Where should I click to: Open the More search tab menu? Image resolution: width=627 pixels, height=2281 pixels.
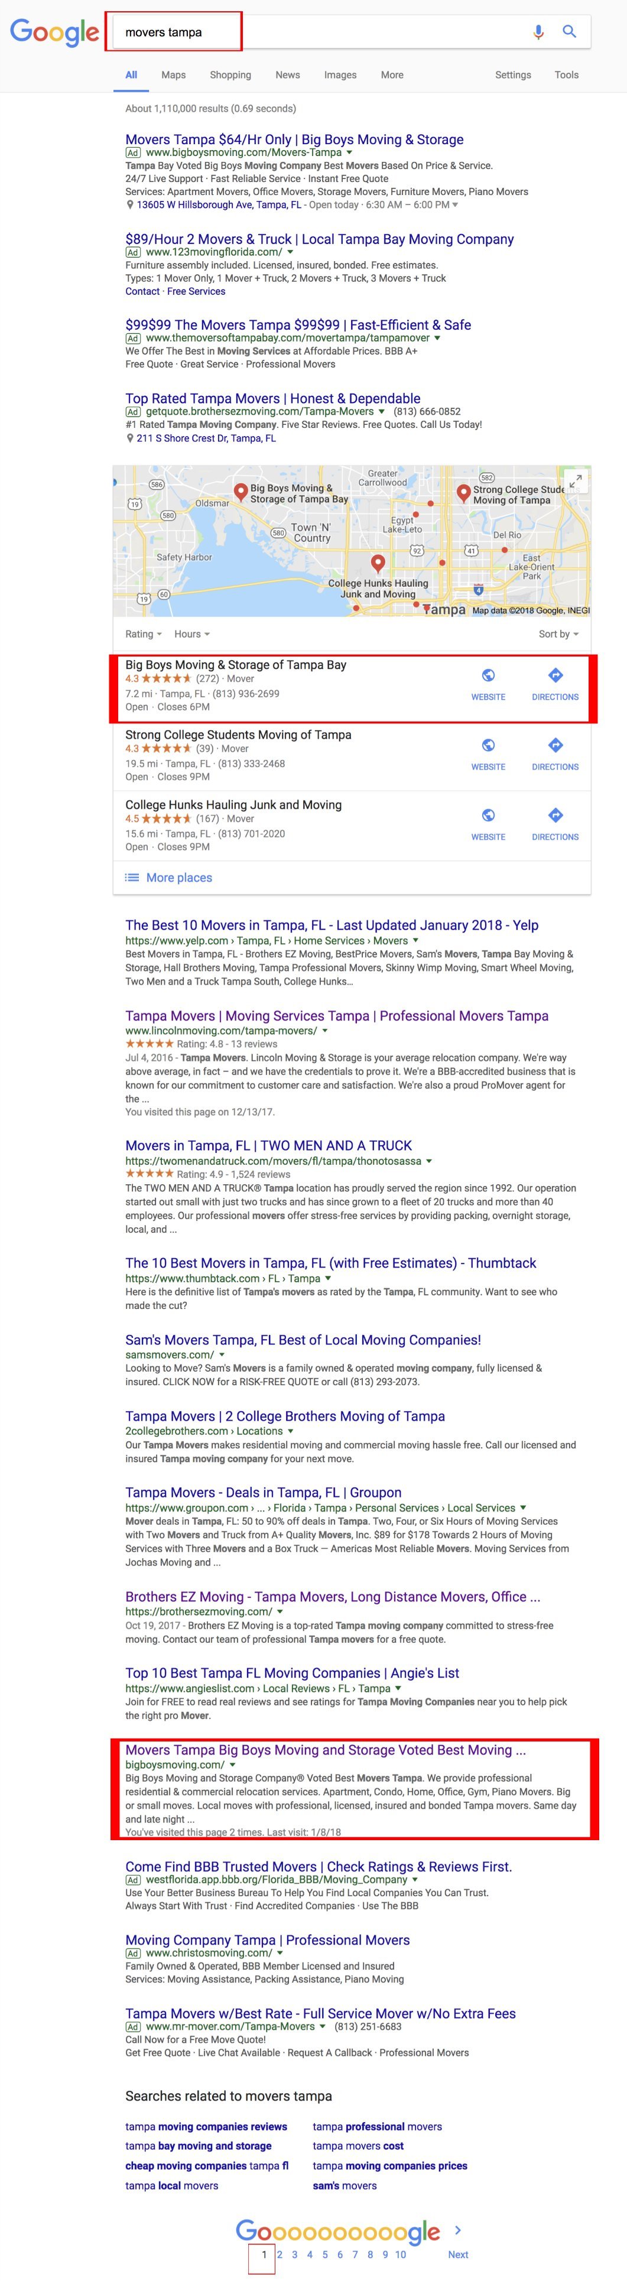pyautogui.click(x=392, y=75)
